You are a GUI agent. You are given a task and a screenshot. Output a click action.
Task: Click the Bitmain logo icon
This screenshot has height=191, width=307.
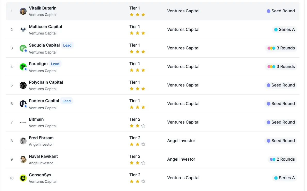point(23,122)
